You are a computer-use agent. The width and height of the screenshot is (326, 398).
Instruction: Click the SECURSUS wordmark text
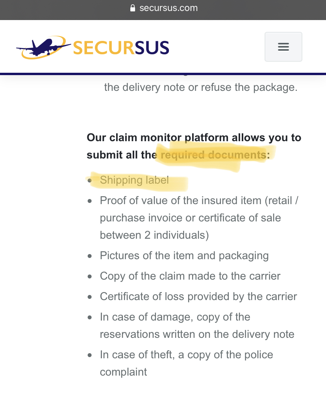click(121, 48)
